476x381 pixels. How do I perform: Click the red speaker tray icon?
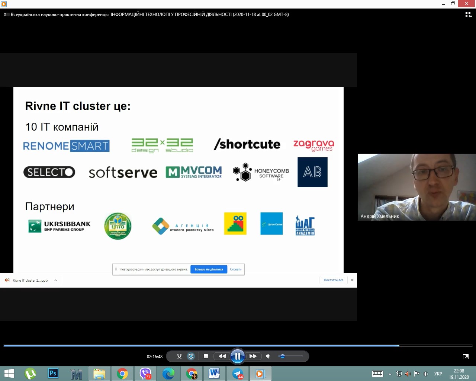coord(408,374)
